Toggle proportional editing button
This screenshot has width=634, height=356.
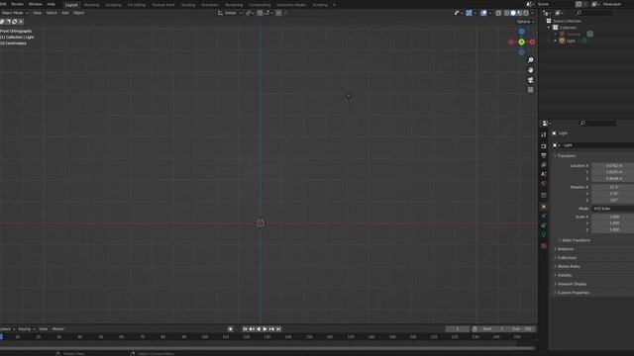(278, 13)
